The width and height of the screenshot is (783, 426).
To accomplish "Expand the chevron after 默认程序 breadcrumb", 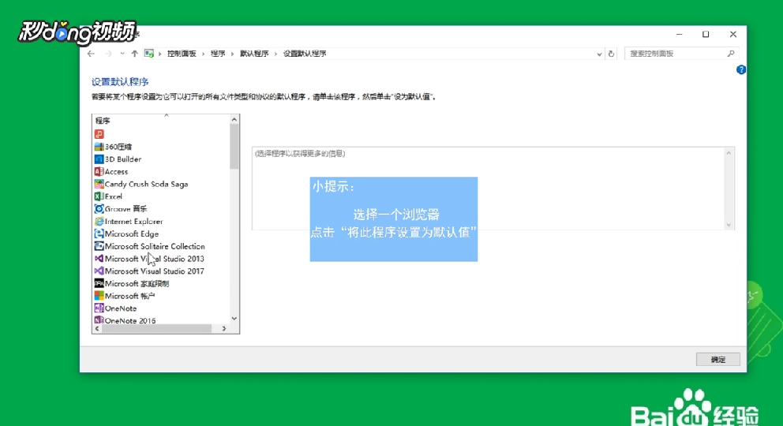I will point(275,54).
